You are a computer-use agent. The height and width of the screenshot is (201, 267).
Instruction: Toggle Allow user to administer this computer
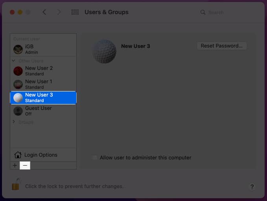94,157
